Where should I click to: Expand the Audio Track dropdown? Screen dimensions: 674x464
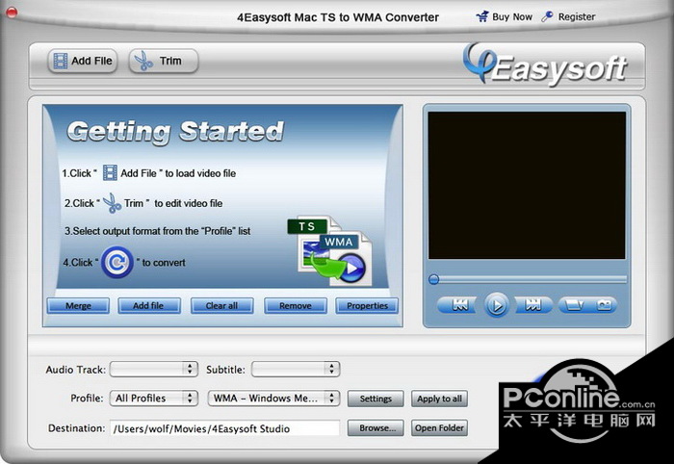(153, 369)
